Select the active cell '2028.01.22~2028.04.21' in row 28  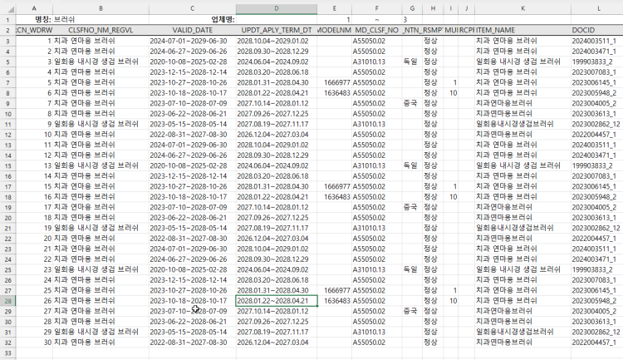tap(277, 301)
